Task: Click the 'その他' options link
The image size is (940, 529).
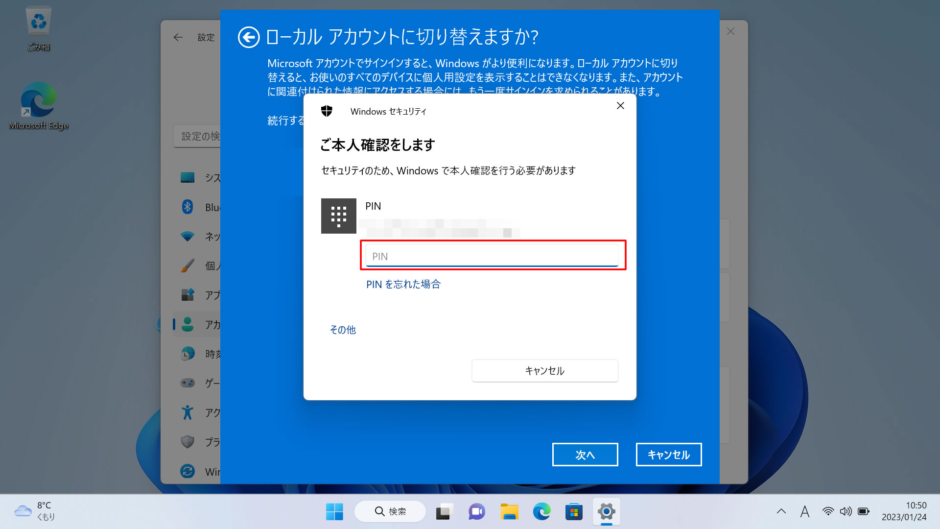Action: (x=343, y=330)
